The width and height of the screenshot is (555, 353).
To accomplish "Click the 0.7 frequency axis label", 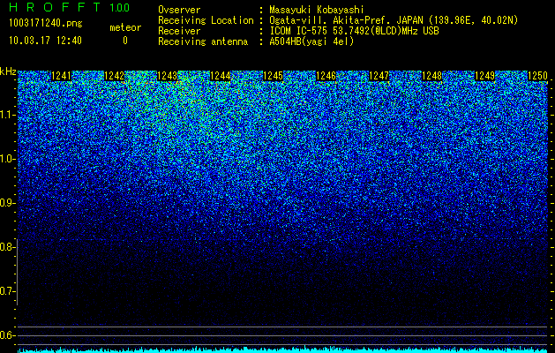I will [x=7, y=291].
